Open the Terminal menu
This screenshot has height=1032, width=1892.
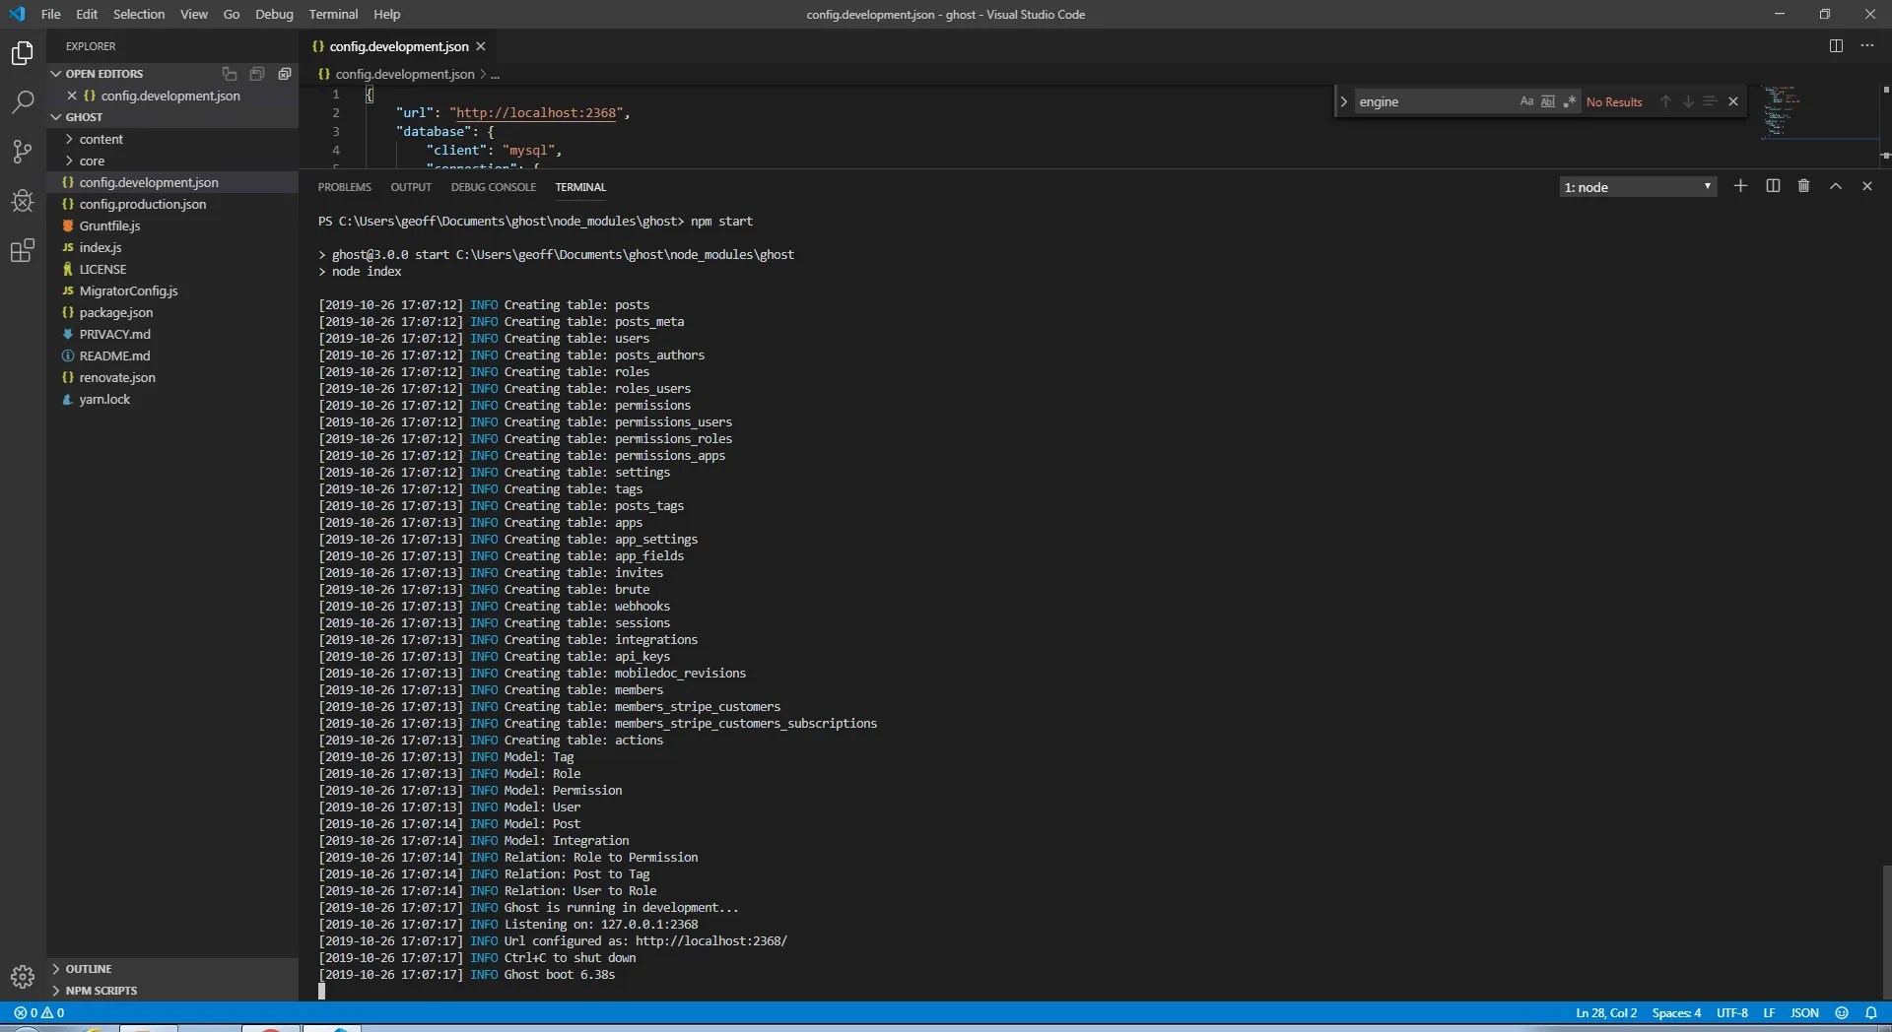click(333, 14)
